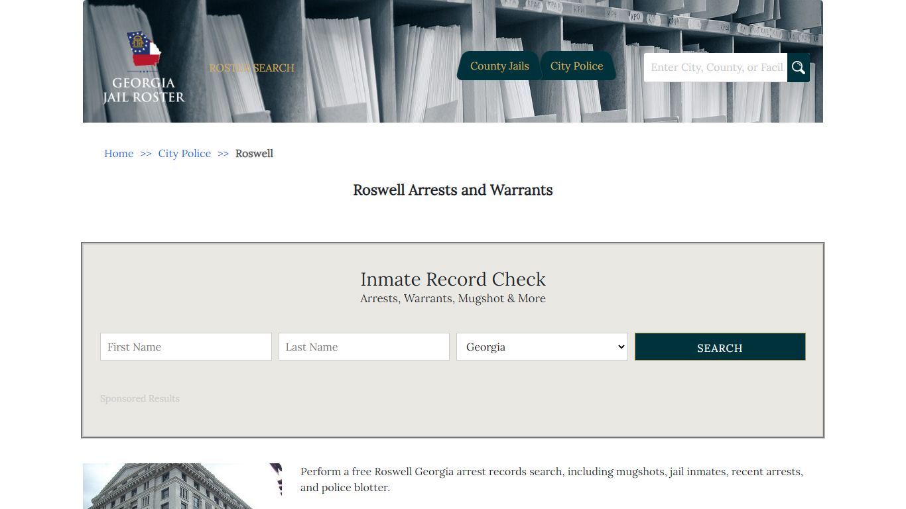Select the City Police navigation button
The image size is (906, 509).
[576, 66]
